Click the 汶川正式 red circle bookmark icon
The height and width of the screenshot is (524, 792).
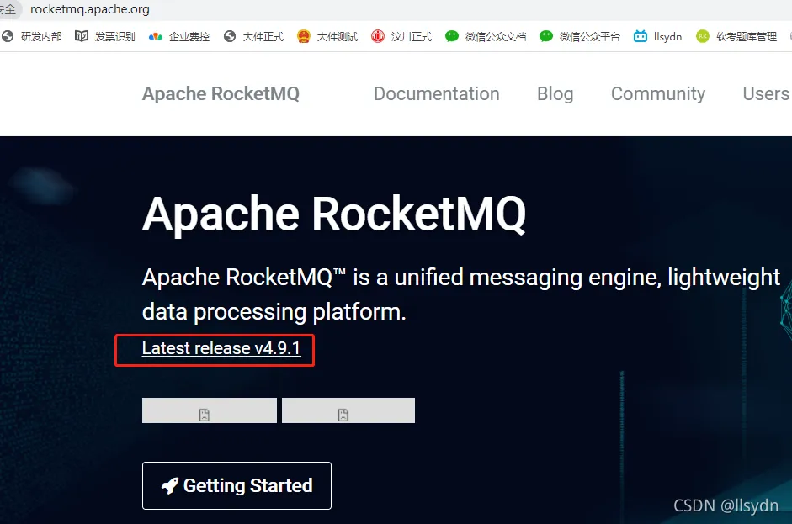point(378,36)
